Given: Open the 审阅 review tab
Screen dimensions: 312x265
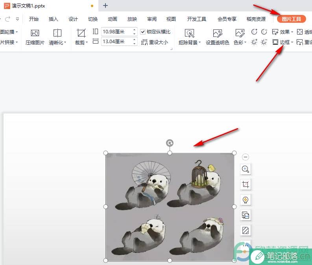Looking at the screenshot, I should tap(152, 19).
